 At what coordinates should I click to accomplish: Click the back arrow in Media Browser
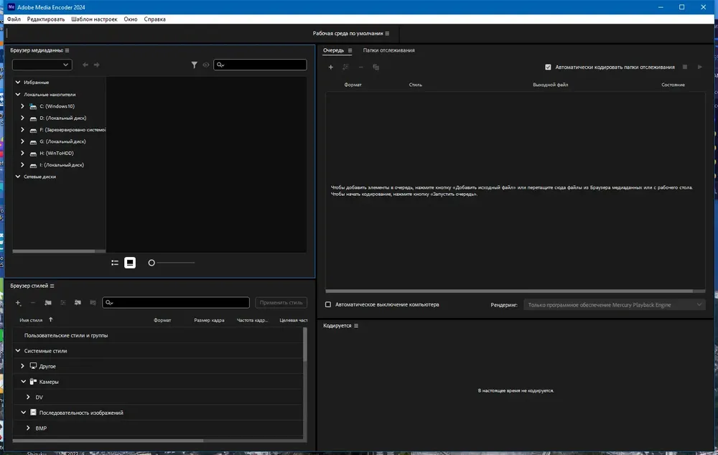click(85, 65)
